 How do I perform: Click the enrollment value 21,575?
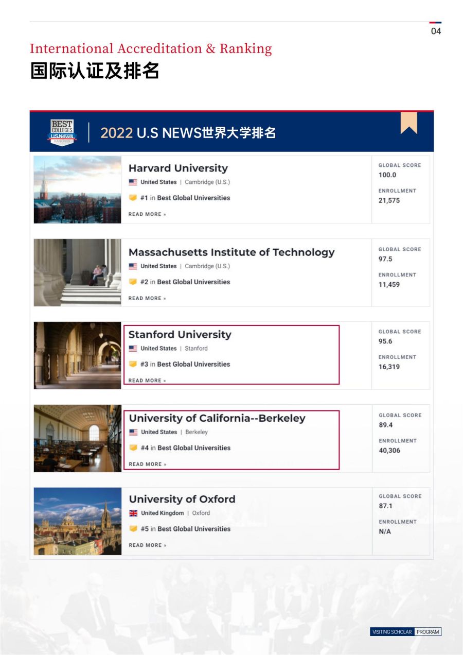(x=389, y=200)
